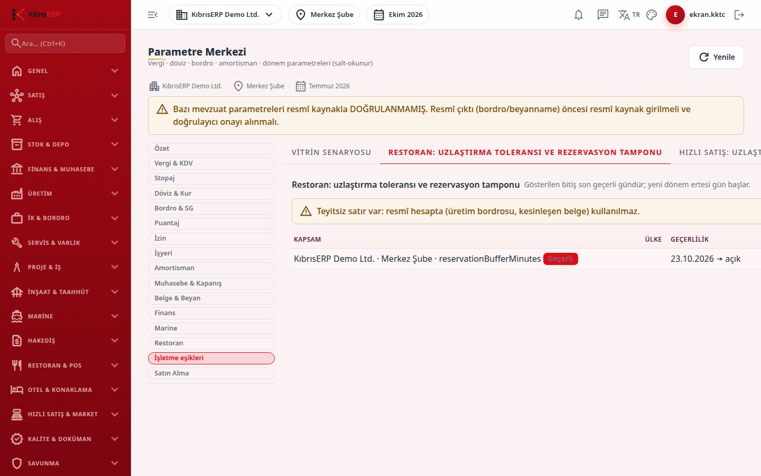The width and height of the screenshot is (761, 476).
Task: Open the HIZLI SATIŞ tab
Action: (x=716, y=152)
